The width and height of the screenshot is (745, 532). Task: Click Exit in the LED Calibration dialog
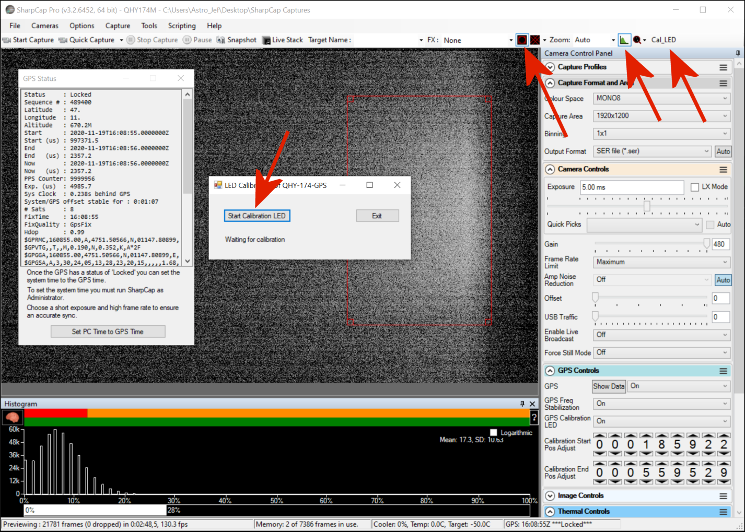pos(377,216)
